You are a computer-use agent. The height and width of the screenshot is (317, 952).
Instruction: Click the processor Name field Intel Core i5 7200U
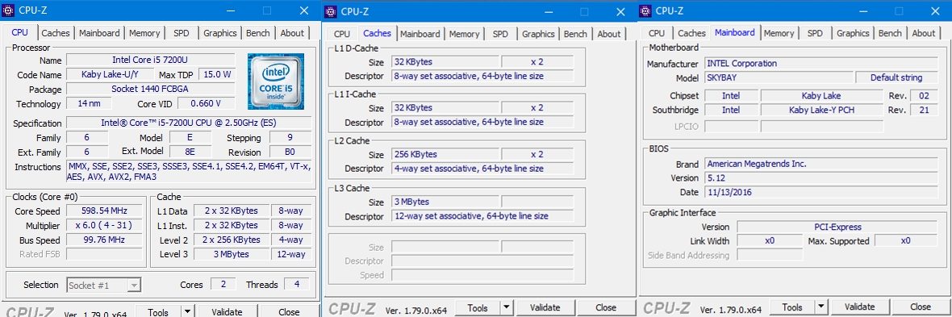(x=151, y=60)
